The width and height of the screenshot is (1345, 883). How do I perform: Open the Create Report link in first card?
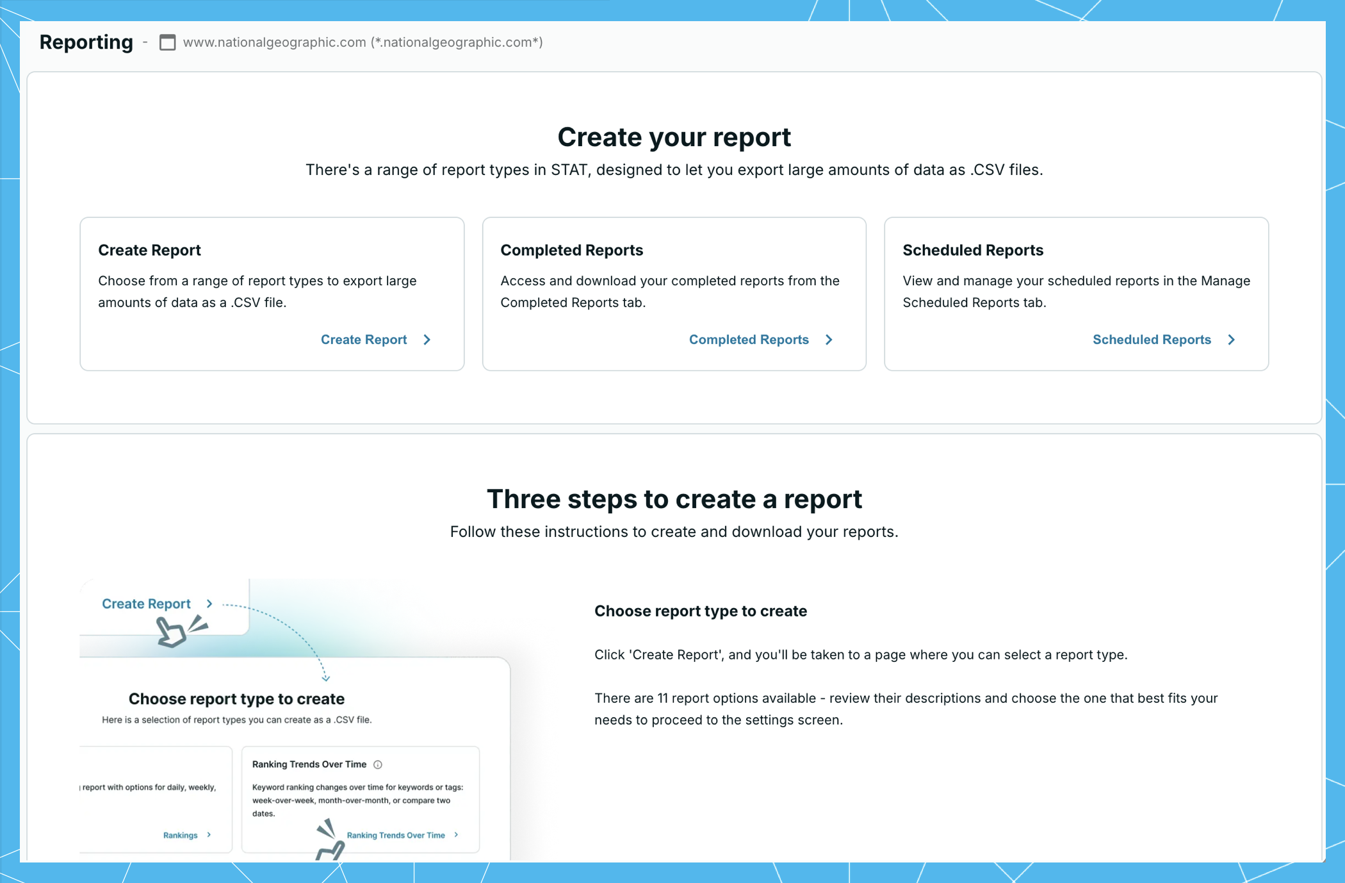[x=364, y=340]
